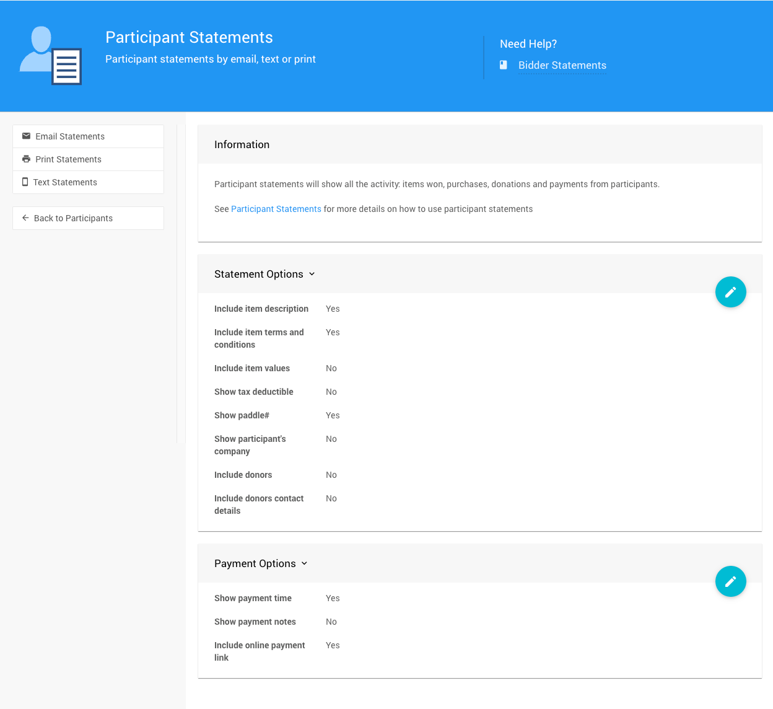This screenshot has width=773, height=709.
Task: Click the printer icon beside Print Statements
Action: tap(26, 159)
